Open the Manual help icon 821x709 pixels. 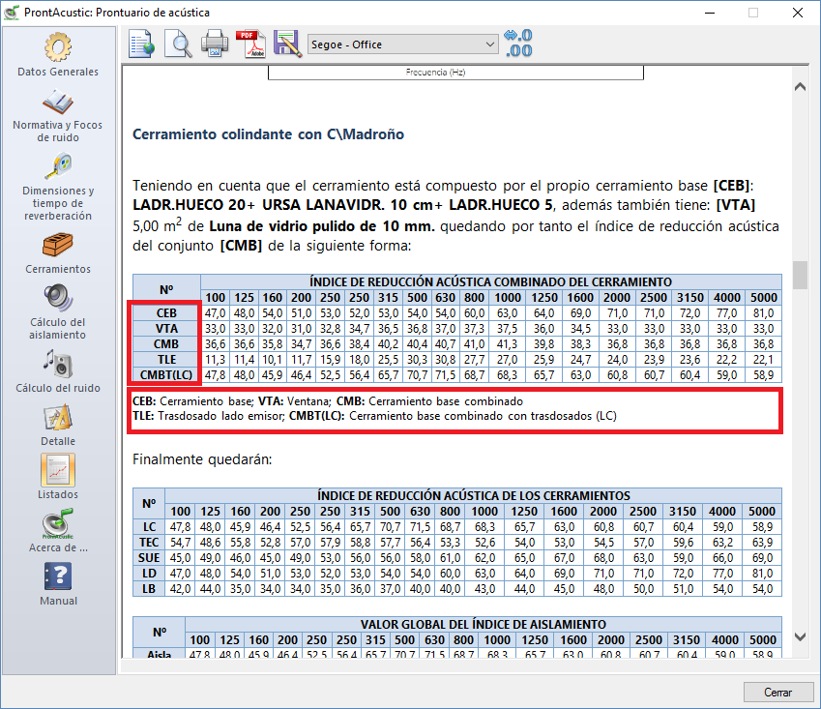pyautogui.click(x=58, y=576)
